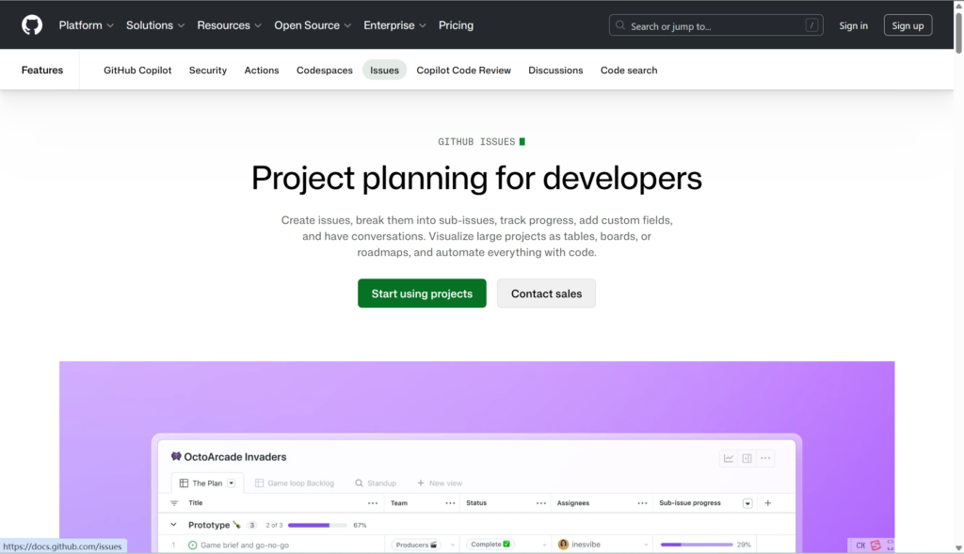Open the Title column three-dot menu
Image resolution: width=964 pixels, height=554 pixels.
coord(373,503)
